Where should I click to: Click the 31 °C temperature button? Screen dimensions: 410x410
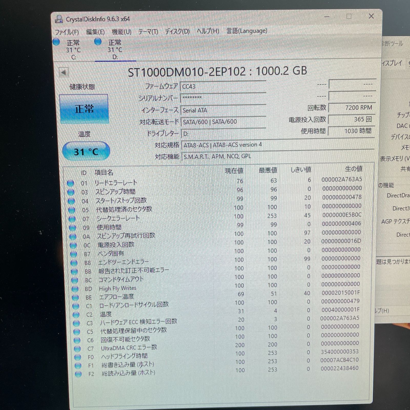(x=86, y=151)
